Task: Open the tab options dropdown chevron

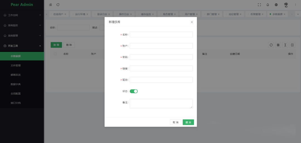Action: click(x=298, y=14)
